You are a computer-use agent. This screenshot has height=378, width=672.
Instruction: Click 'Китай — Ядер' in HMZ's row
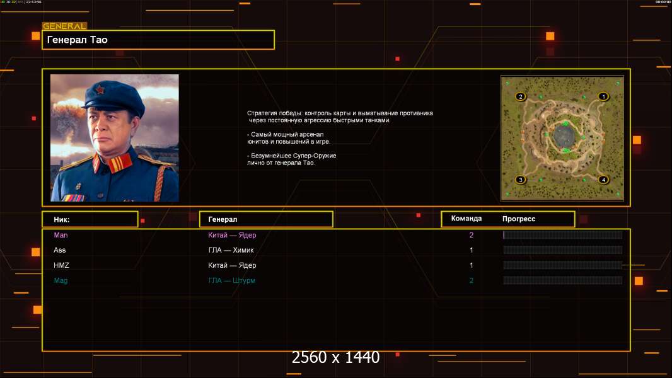[232, 265]
